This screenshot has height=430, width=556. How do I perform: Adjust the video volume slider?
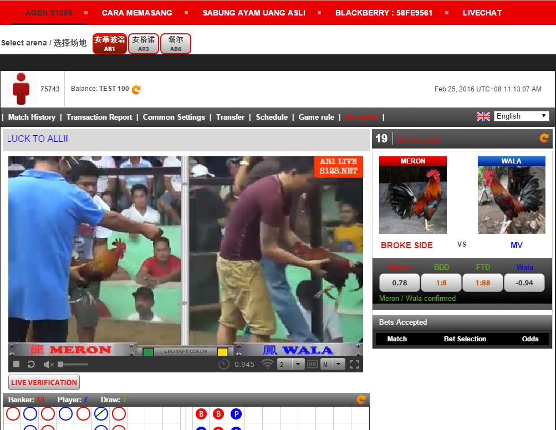(73, 364)
